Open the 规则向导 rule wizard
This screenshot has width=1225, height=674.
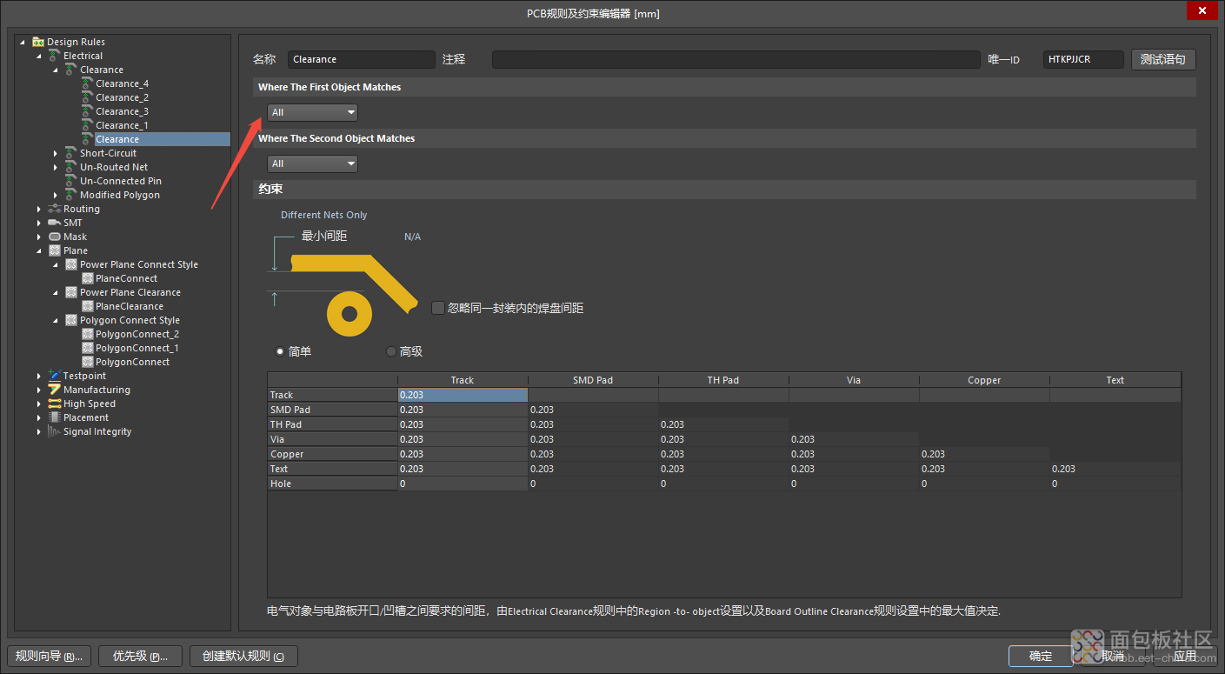tap(50, 656)
